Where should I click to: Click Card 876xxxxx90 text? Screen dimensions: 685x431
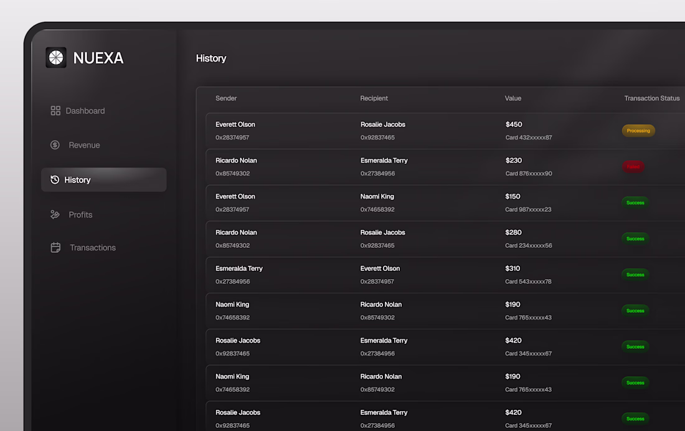529,174
